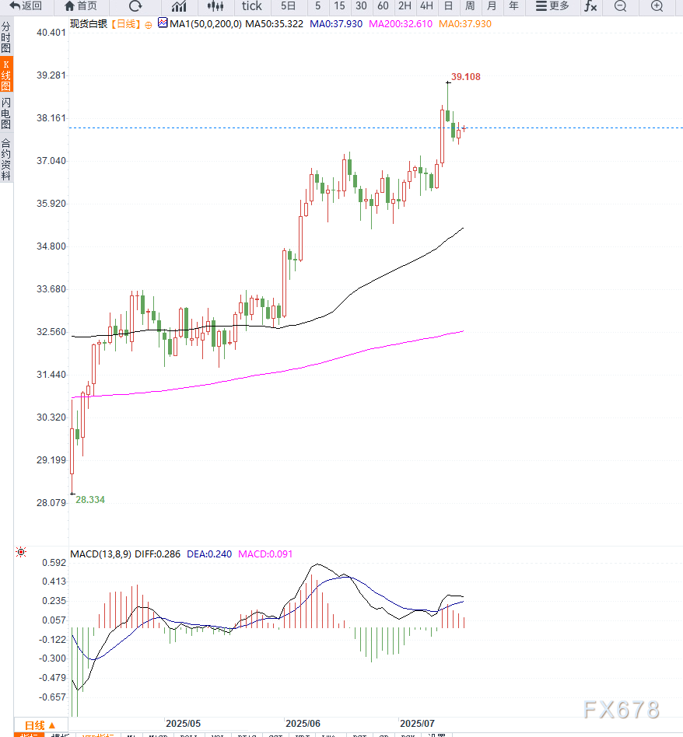Click the refresh circular arrow icon

(x=135, y=6)
